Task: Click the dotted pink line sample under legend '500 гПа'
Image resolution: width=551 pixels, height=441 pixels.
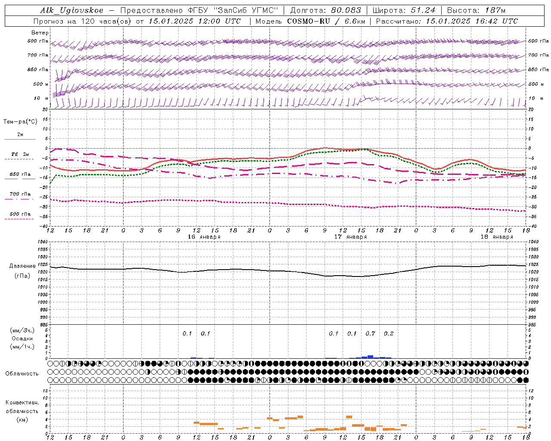Action: [19, 219]
